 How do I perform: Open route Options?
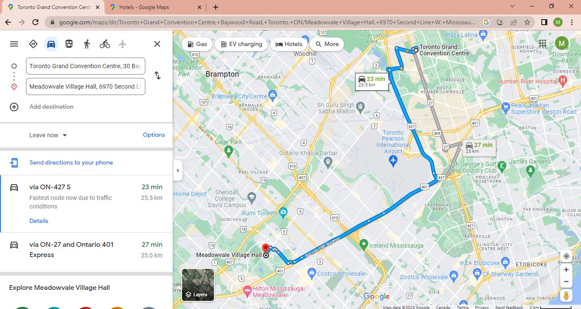(154, 135)
